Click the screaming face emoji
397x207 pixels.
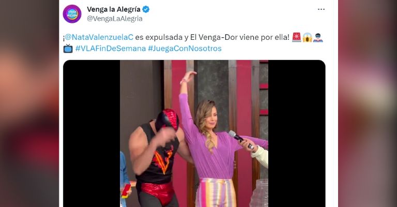[x=307, y=37]
